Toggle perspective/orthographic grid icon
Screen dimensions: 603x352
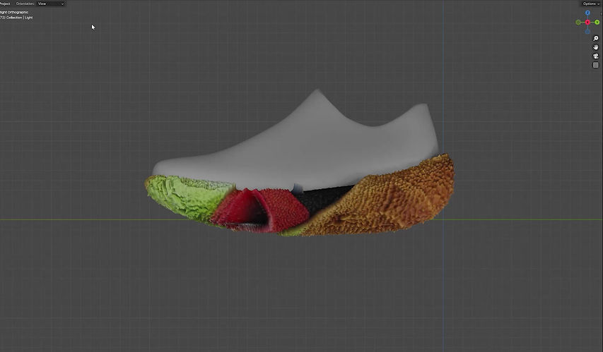[596, 65]
